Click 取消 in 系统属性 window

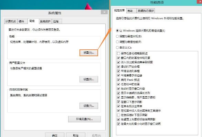(76, 135)
